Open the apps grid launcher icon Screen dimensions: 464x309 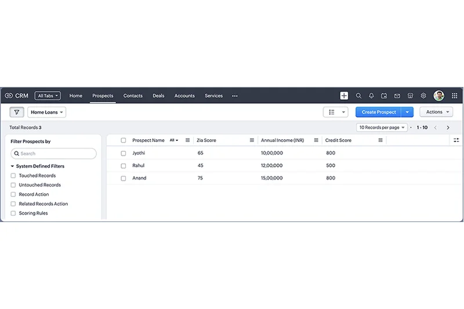click(454, 96)
